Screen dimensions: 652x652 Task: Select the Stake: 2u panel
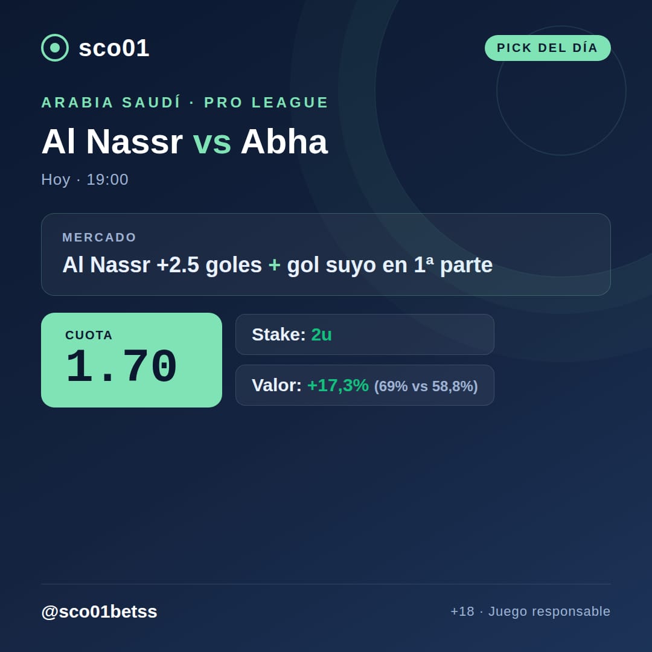(365, 334)
